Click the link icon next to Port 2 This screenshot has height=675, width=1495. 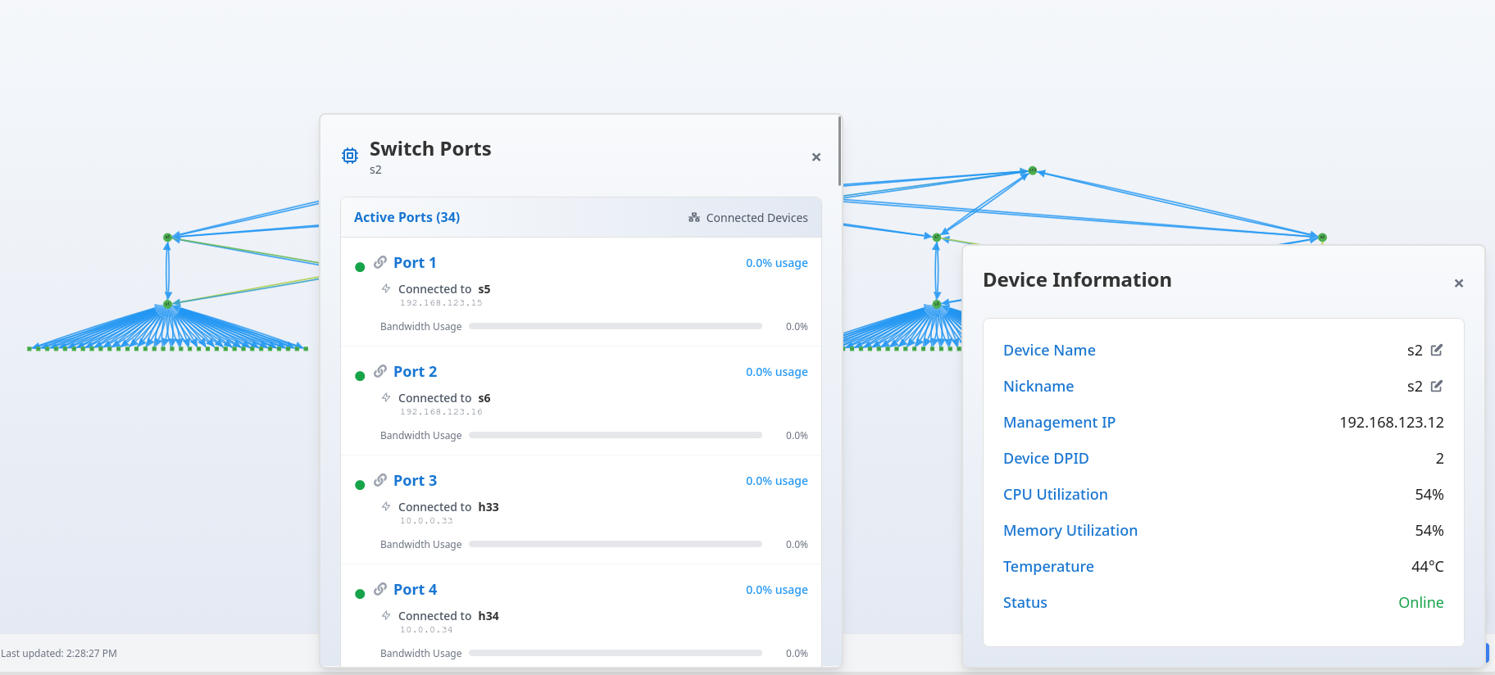(380, 371)
